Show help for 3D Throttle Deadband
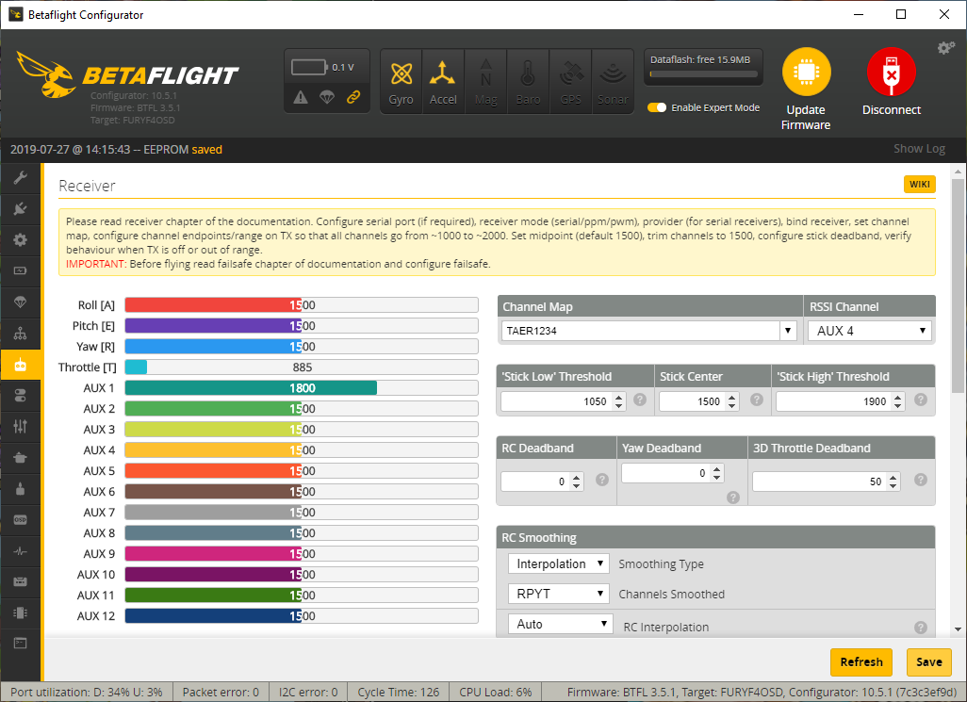 (x=921, y=480)
